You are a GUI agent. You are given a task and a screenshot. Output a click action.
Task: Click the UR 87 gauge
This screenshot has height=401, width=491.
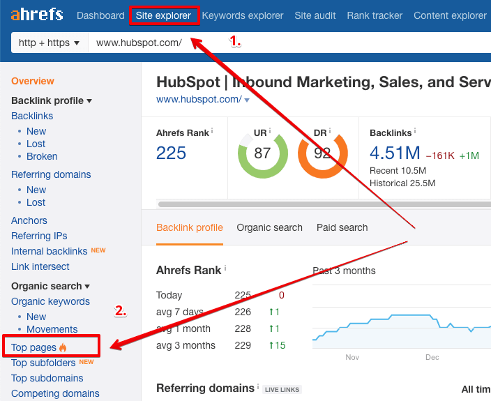[263, 155]
